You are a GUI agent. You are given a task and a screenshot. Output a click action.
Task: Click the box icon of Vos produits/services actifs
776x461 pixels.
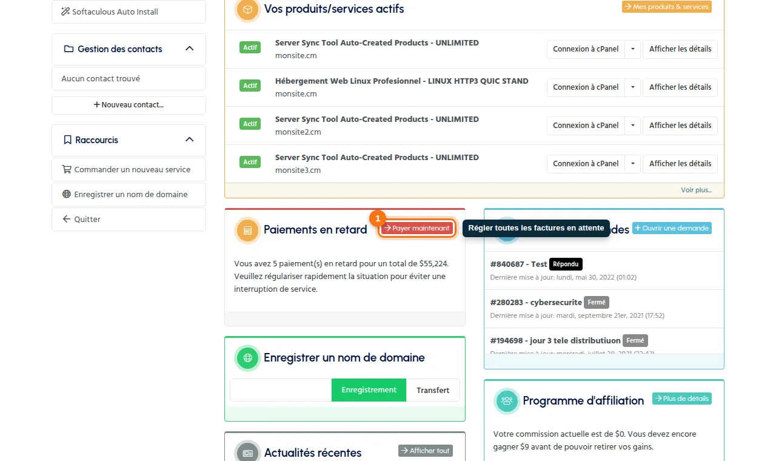pos(247,10)
